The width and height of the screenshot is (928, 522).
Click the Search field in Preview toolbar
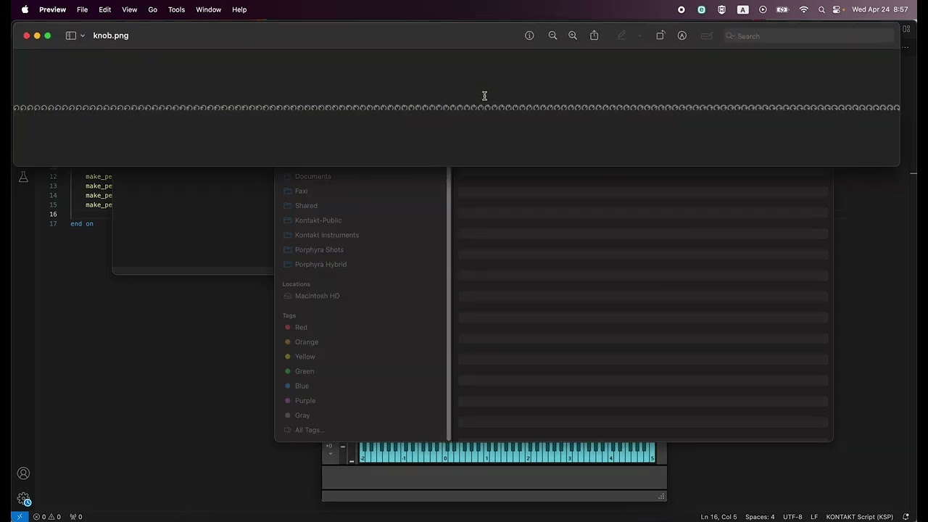(x=809, y=36)
